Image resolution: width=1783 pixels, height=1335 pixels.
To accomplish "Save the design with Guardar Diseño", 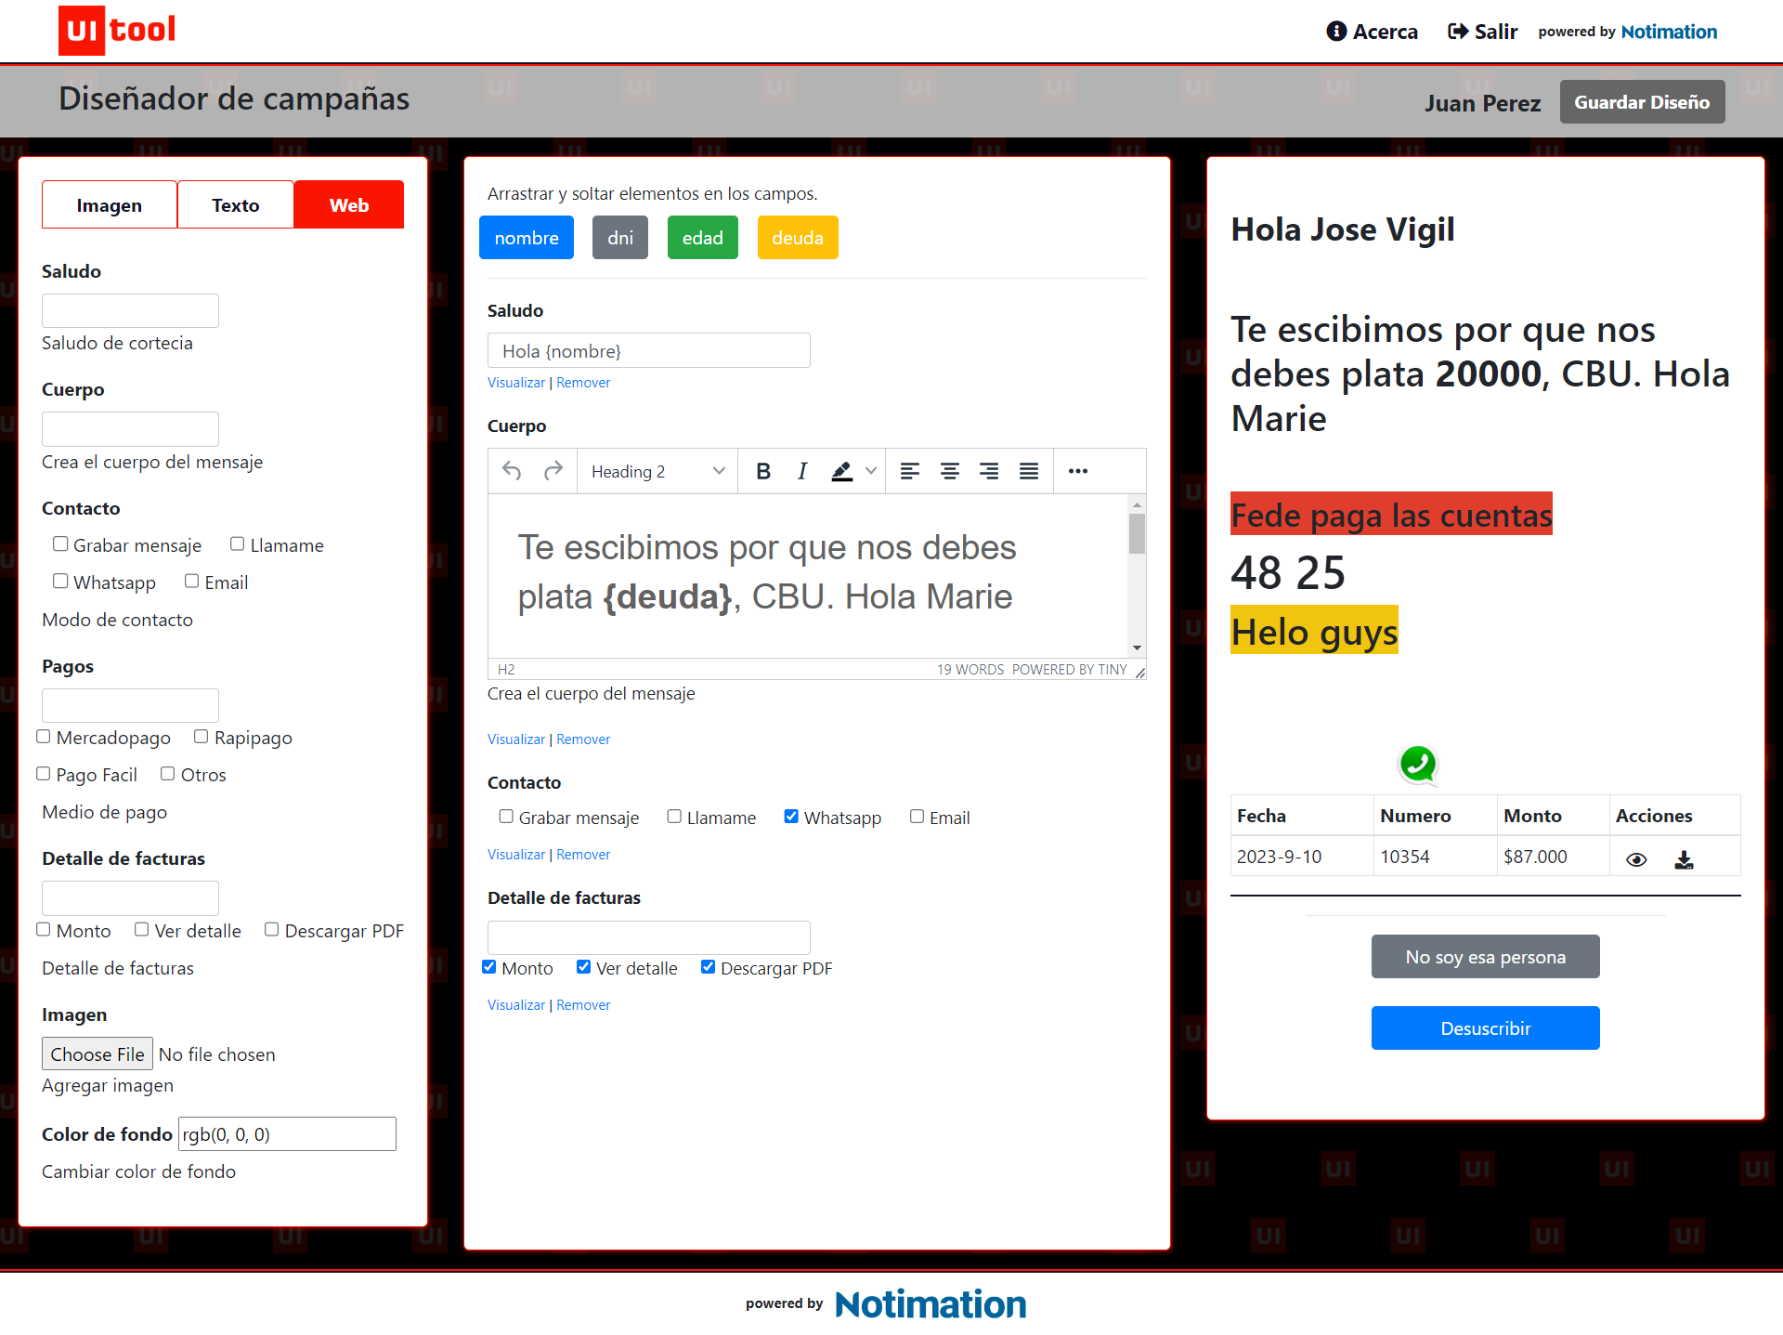I will (x=1642, y=102).
